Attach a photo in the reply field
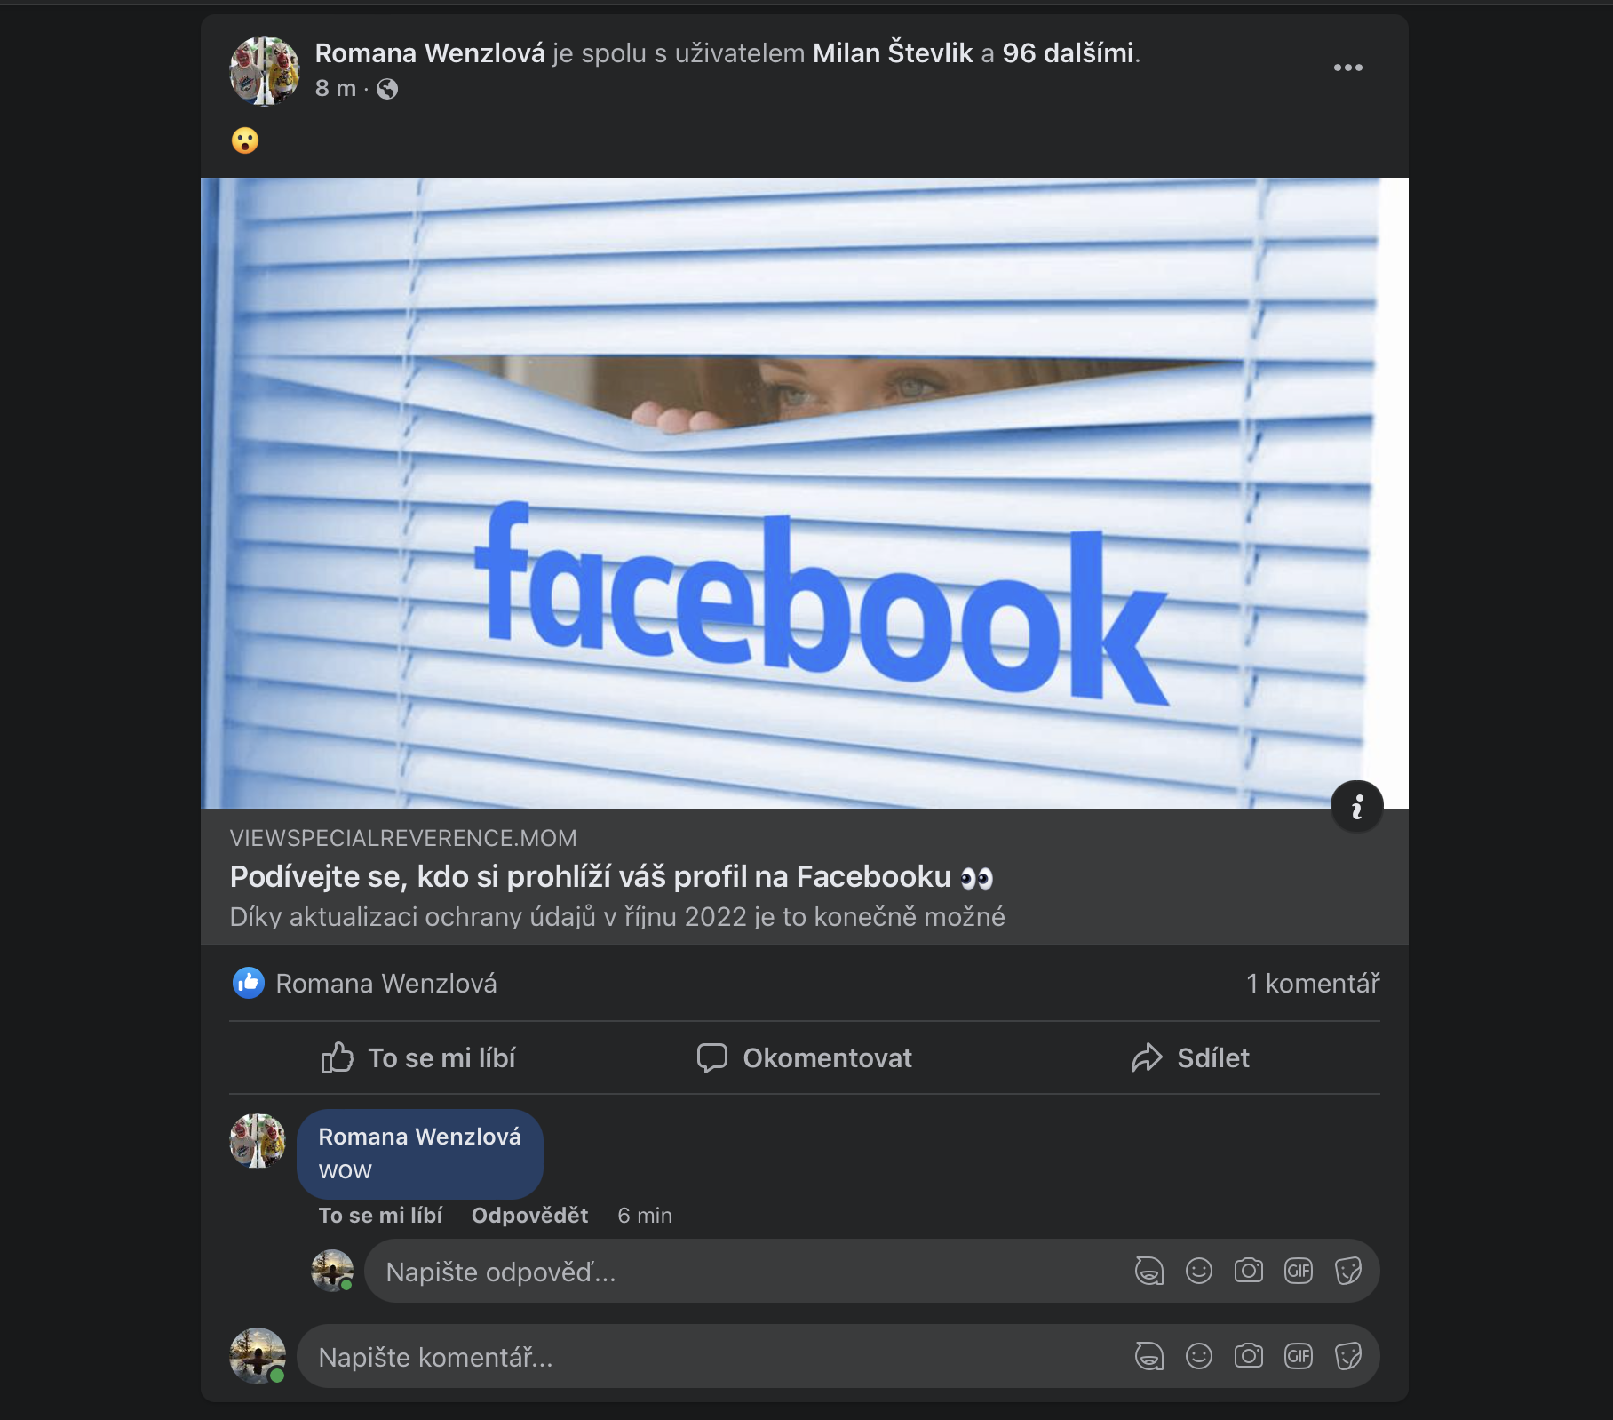 pyautogui.click(x=1248, y=1272)
